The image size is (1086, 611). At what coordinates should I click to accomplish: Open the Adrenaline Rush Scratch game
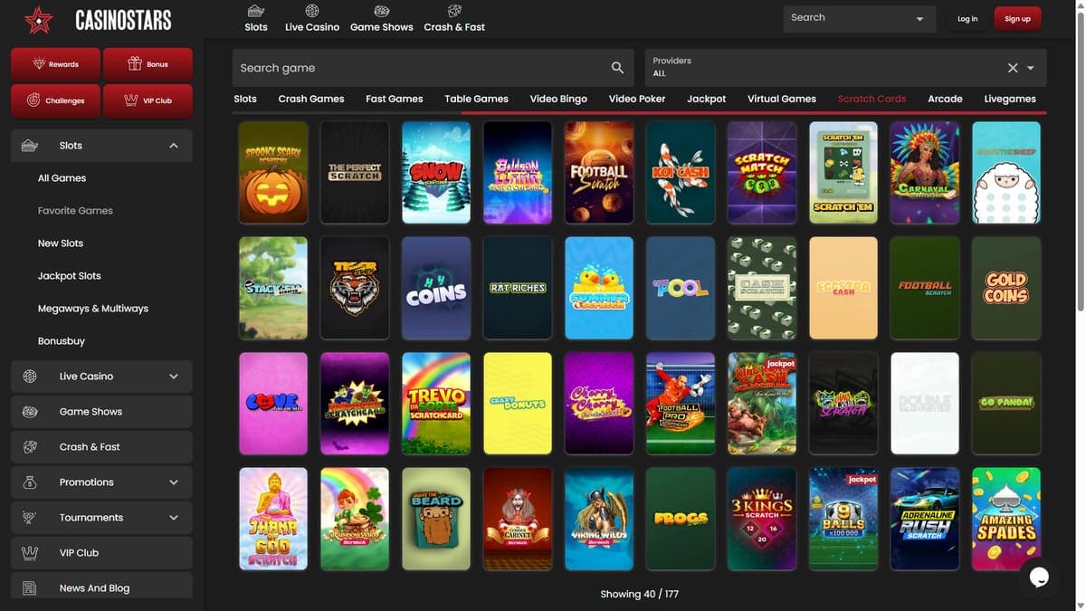925,519
